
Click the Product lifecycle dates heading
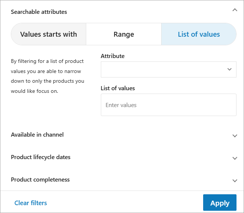click(x=40, y=157)
